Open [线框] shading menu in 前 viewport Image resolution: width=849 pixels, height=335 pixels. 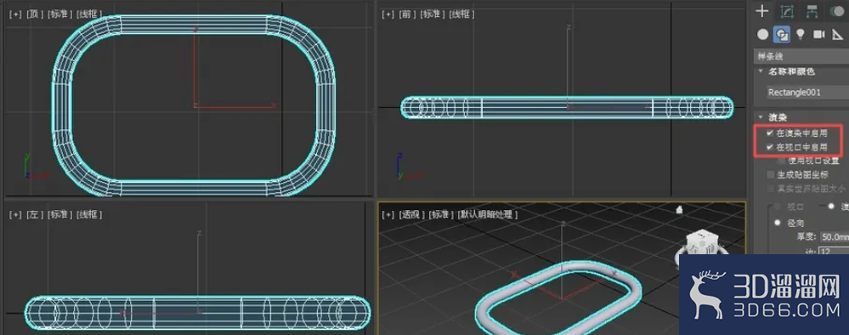coord(461,14)
